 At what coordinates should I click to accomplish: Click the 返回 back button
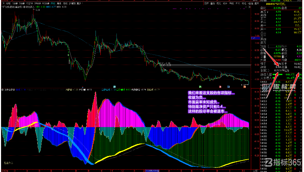point(257,3)
